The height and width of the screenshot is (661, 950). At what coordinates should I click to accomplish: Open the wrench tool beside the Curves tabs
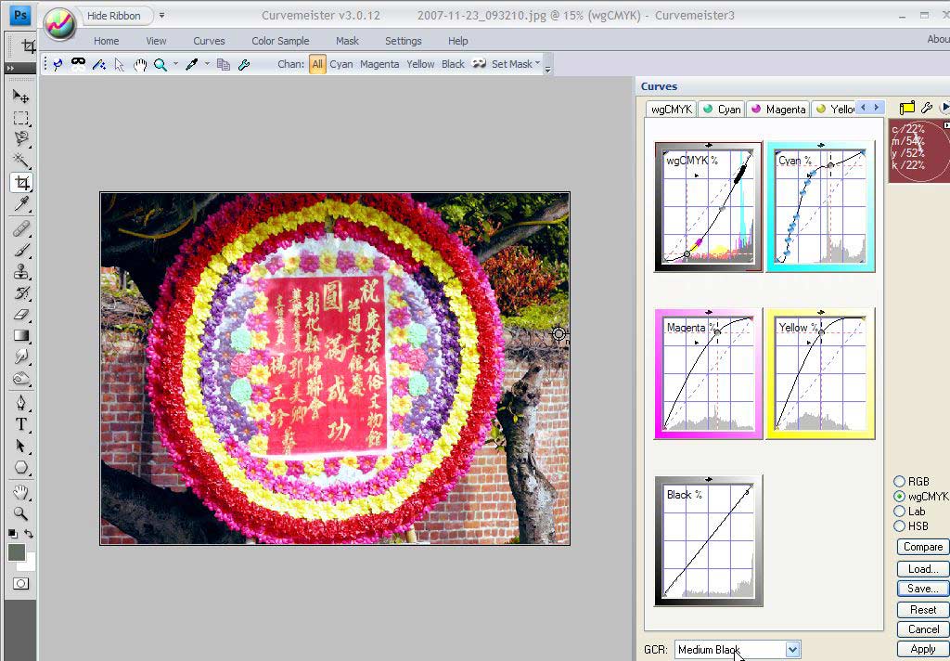click(x=926, y=109)
